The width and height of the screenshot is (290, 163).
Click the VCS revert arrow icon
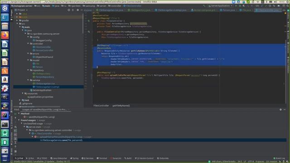pos(274,6)
